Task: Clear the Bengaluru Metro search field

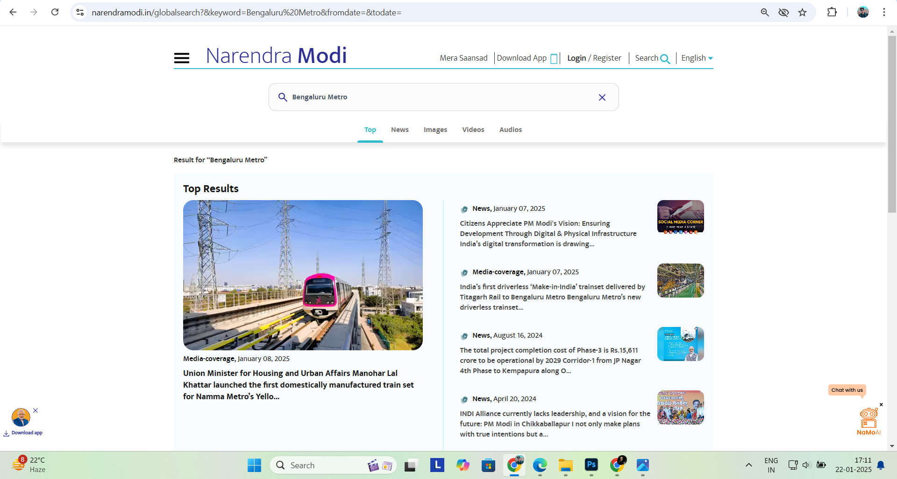Action: point(602,97)
